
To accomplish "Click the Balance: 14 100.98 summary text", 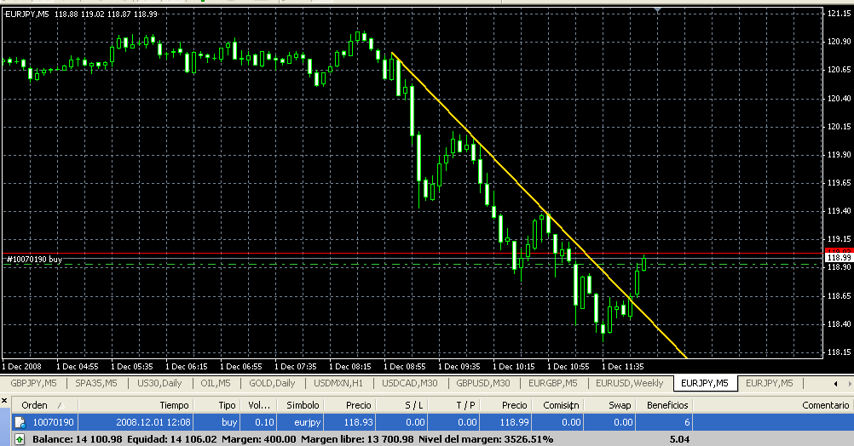I will 78,439.
